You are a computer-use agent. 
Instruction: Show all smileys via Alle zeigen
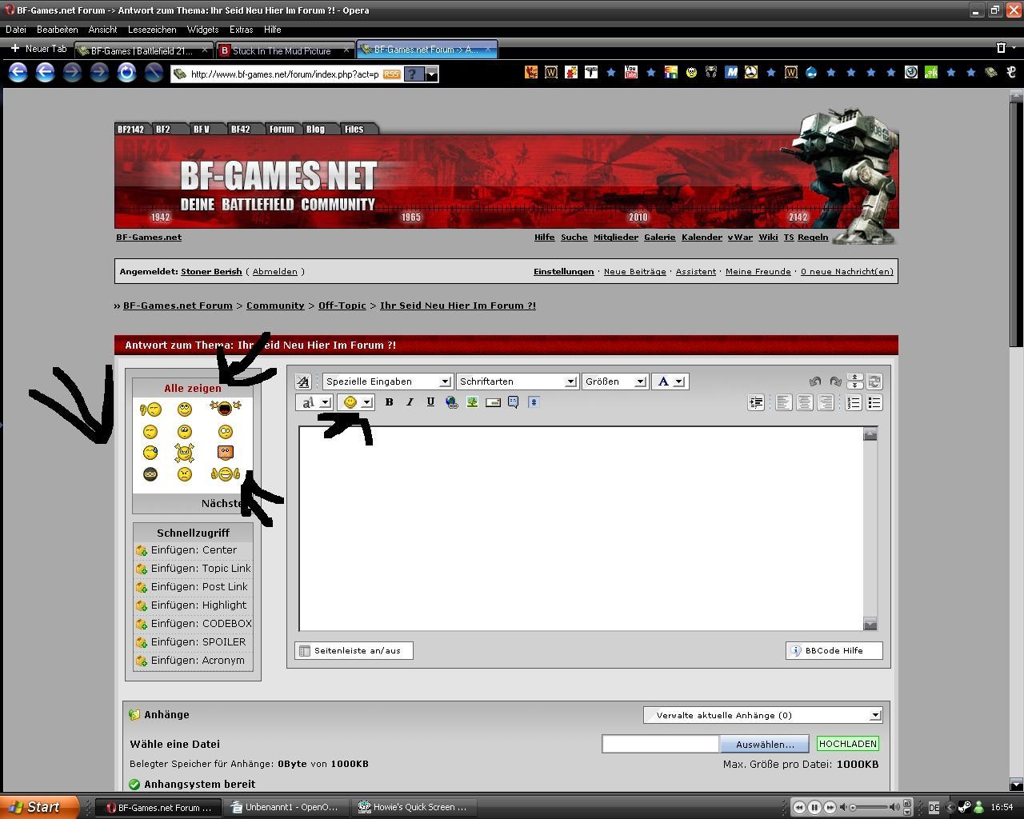click(x=193, y=388)
